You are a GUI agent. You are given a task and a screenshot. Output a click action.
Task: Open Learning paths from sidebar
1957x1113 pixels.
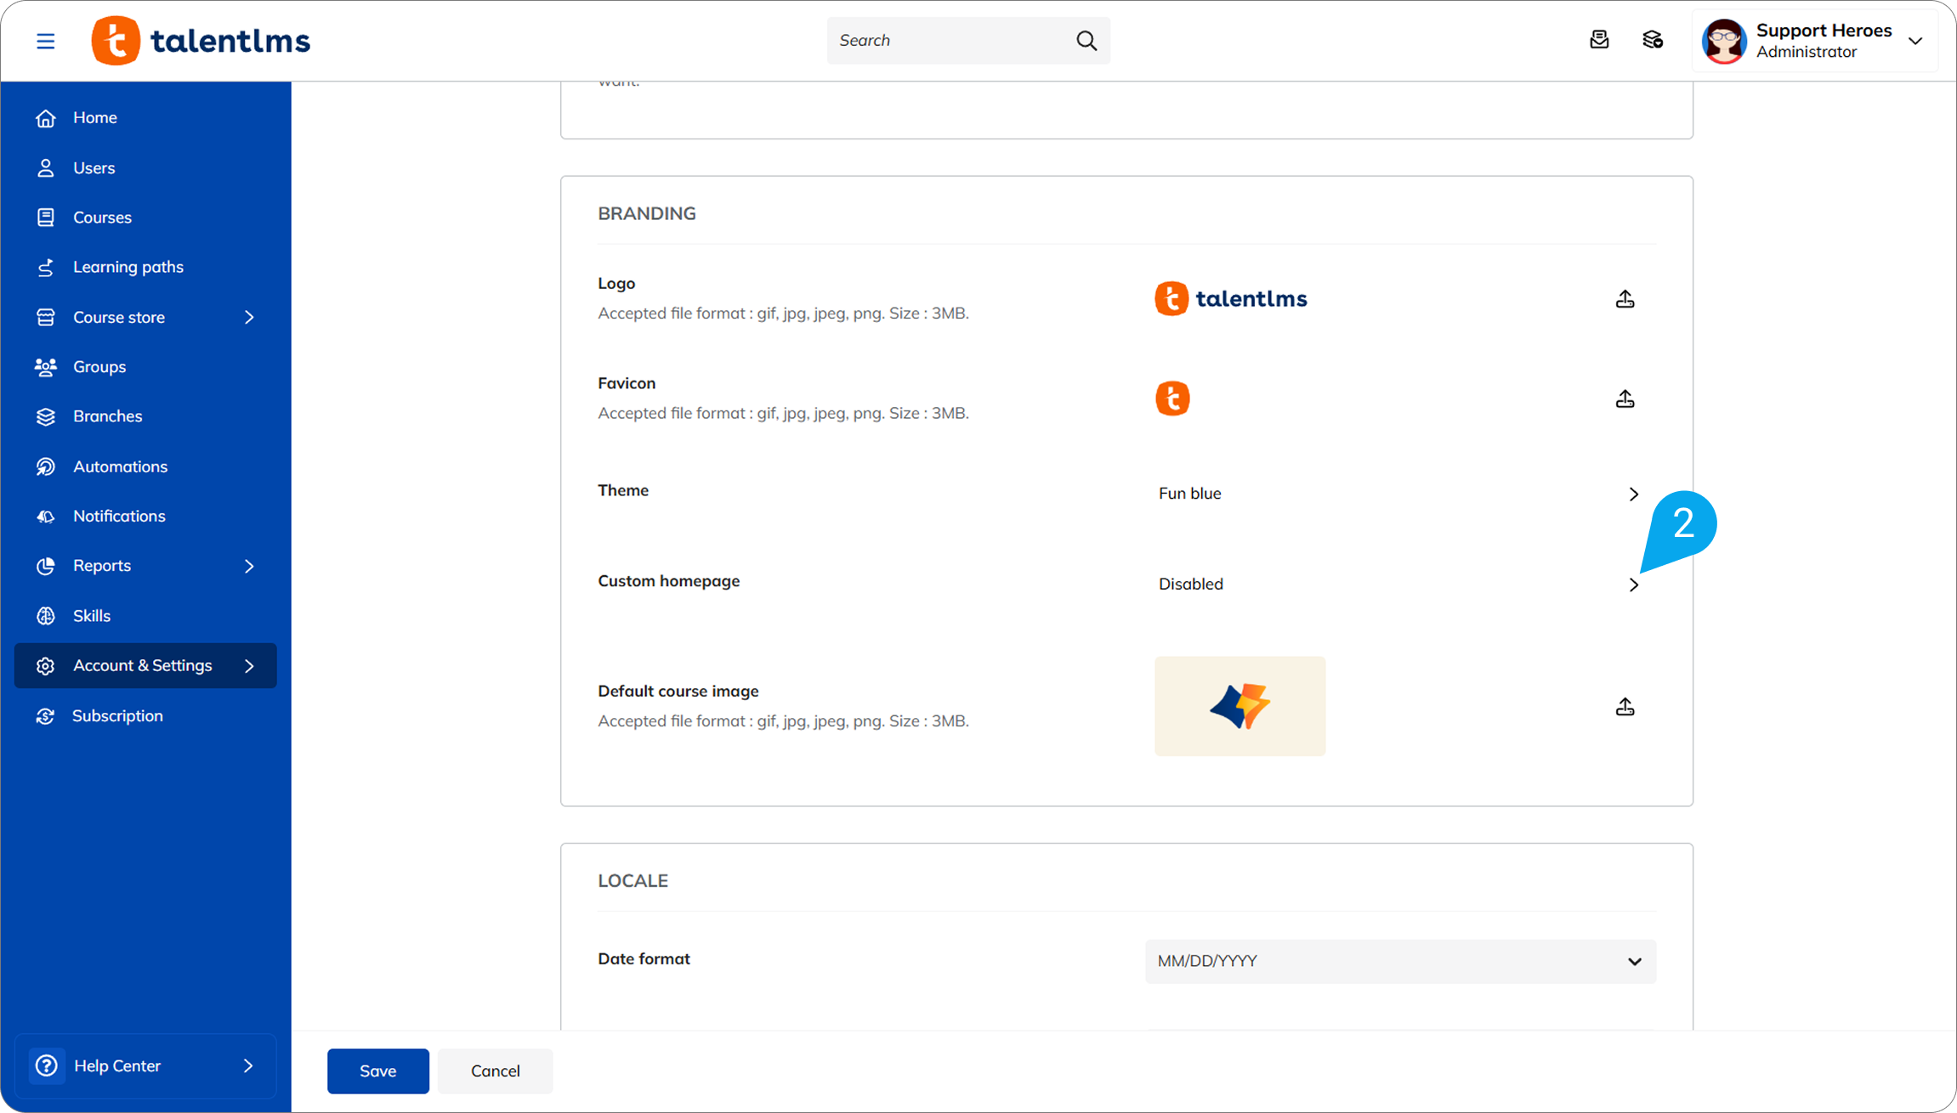(x=128, y=267)
